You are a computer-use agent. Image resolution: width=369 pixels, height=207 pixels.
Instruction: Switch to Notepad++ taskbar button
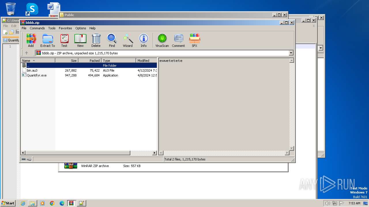point(81,203)
